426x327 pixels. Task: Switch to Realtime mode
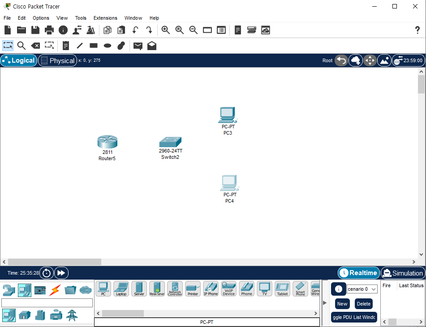[x=359, y=273]
